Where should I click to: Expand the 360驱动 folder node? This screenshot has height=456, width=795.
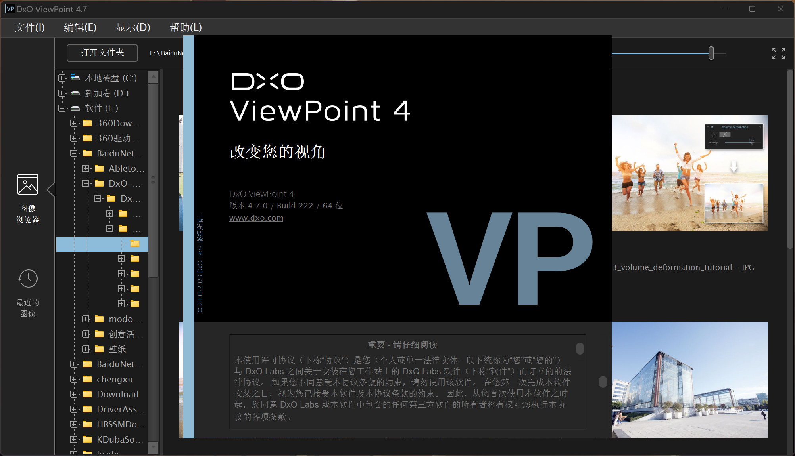click(74, 138)
